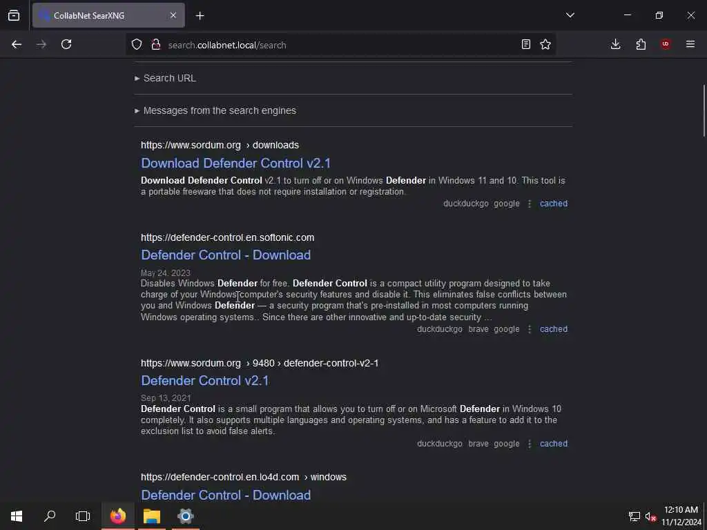The height and width of the screenshot is (530, 707).
Task: Open File Explorer from the taskbar
Action: tap(152, 516)
